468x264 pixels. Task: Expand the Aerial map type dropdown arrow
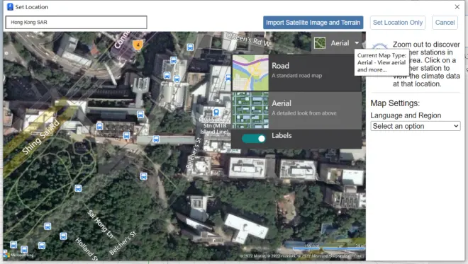(x=357, y=43)
